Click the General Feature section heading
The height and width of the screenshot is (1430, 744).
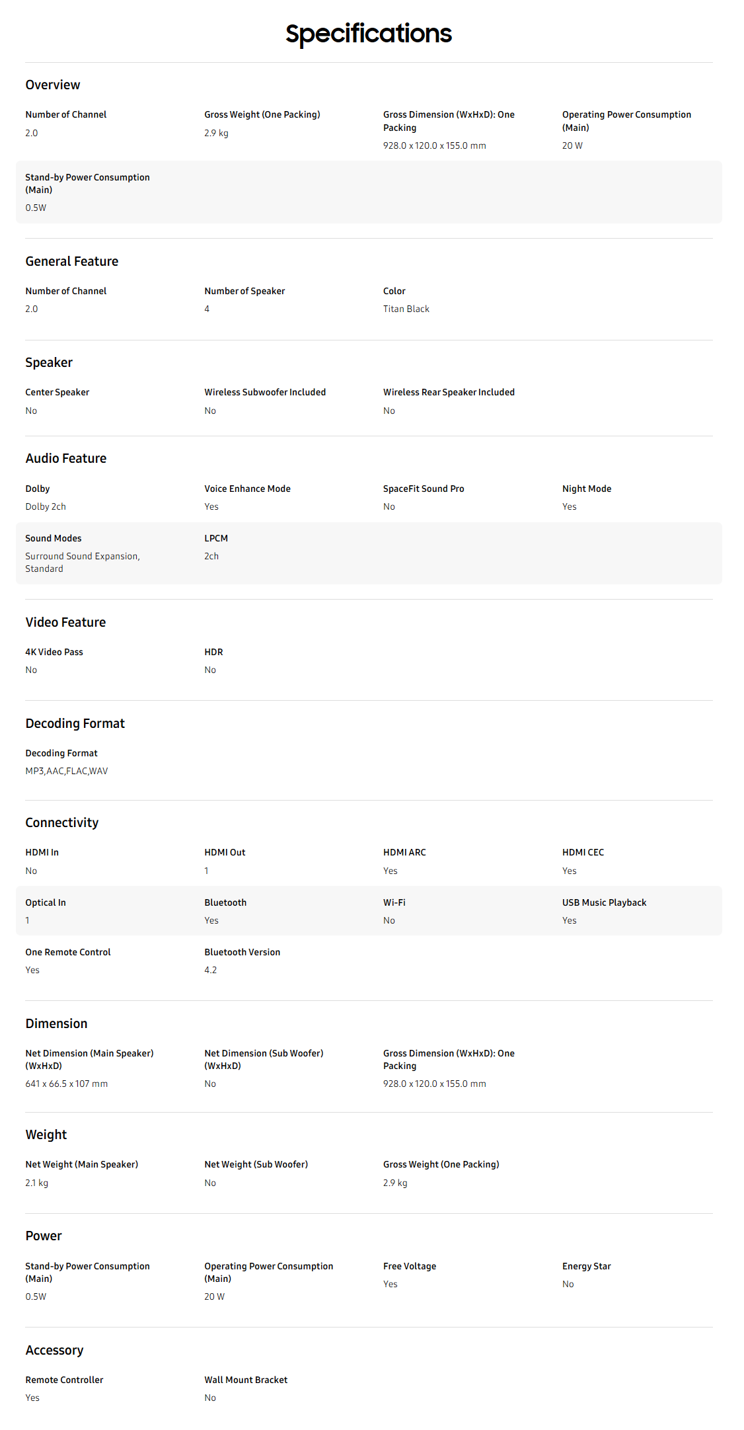point(72,261)
